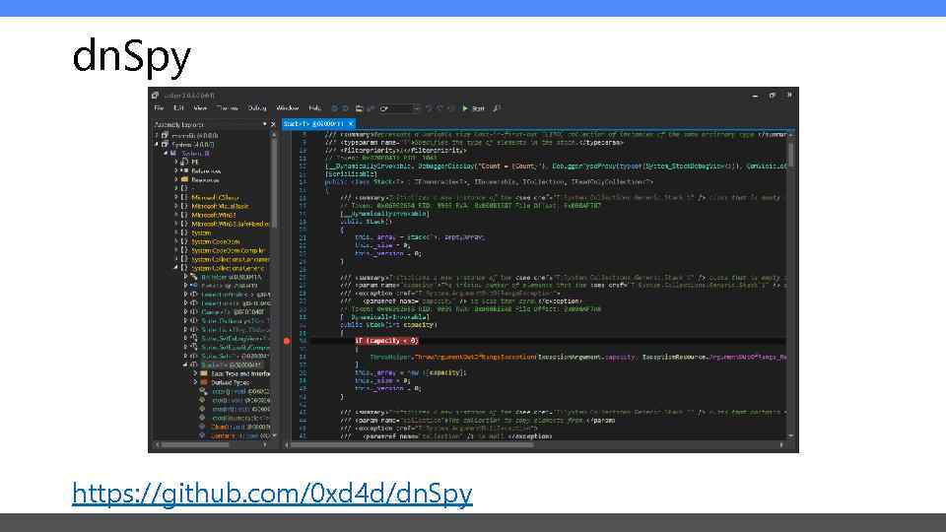The width and height of the screenshot is (946, 532).
Task: Toggle the red breakpoint on the capacity line
Action: (x=287, y=341)
